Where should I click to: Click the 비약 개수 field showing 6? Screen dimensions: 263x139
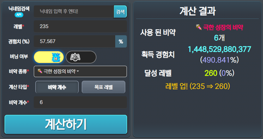coord(80,102)
